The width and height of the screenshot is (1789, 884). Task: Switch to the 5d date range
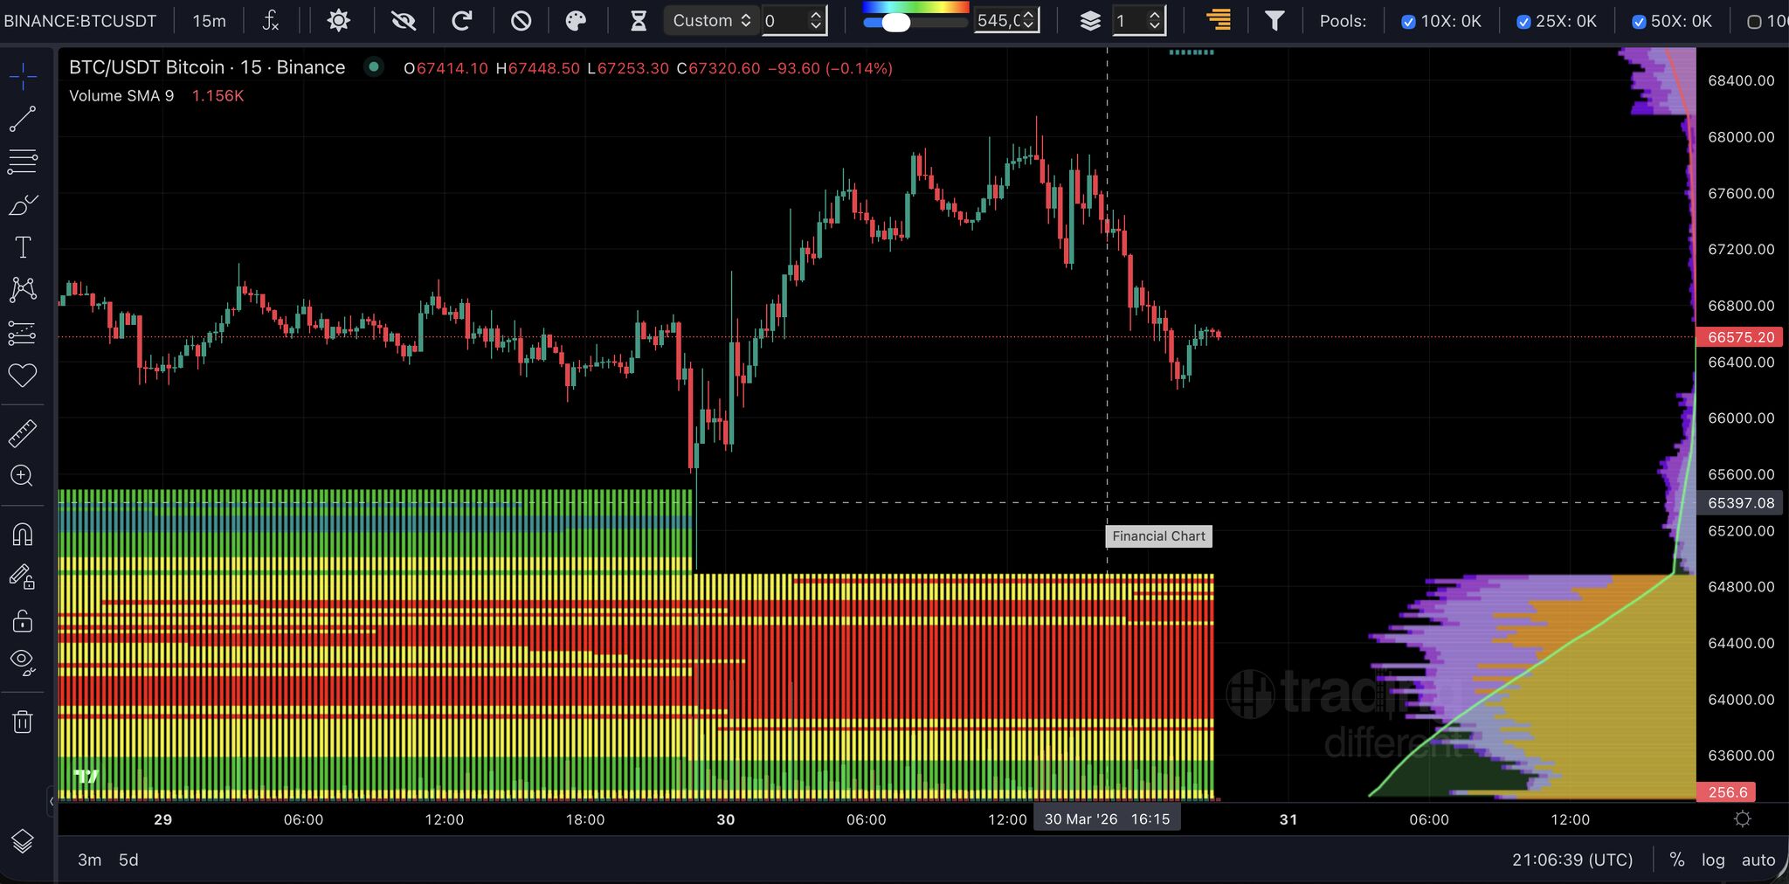coord(128,860)
